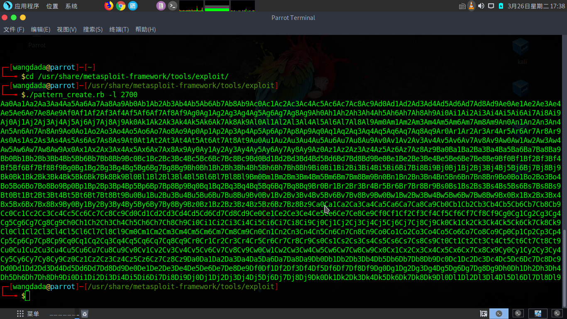Click the monitor-shaped task button in the bottom panel

point(538,314)
